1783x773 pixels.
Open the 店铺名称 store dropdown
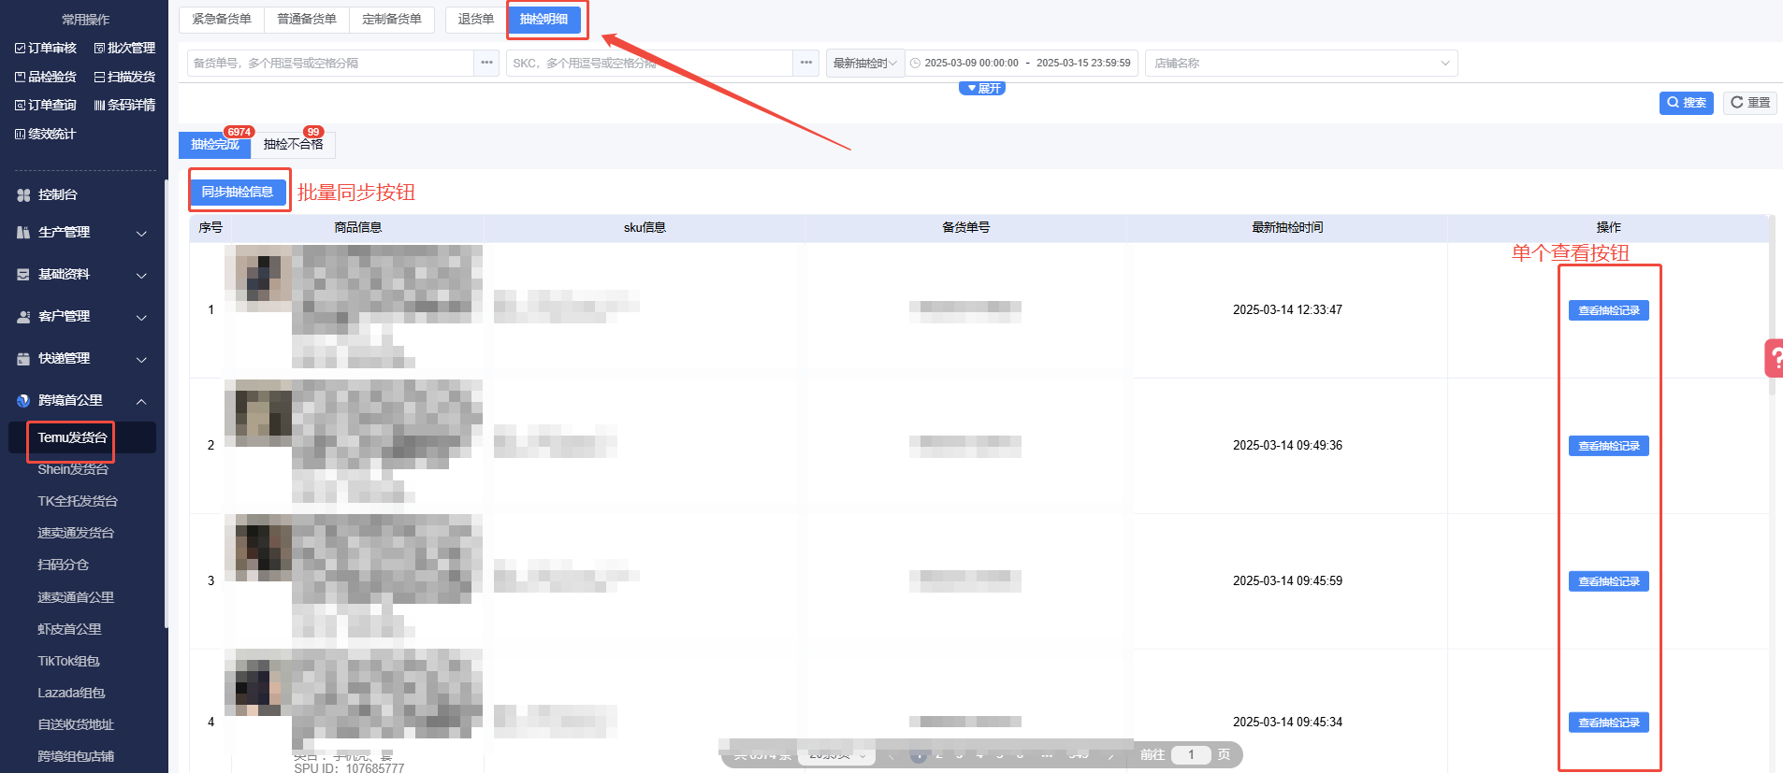(1301, 63)
